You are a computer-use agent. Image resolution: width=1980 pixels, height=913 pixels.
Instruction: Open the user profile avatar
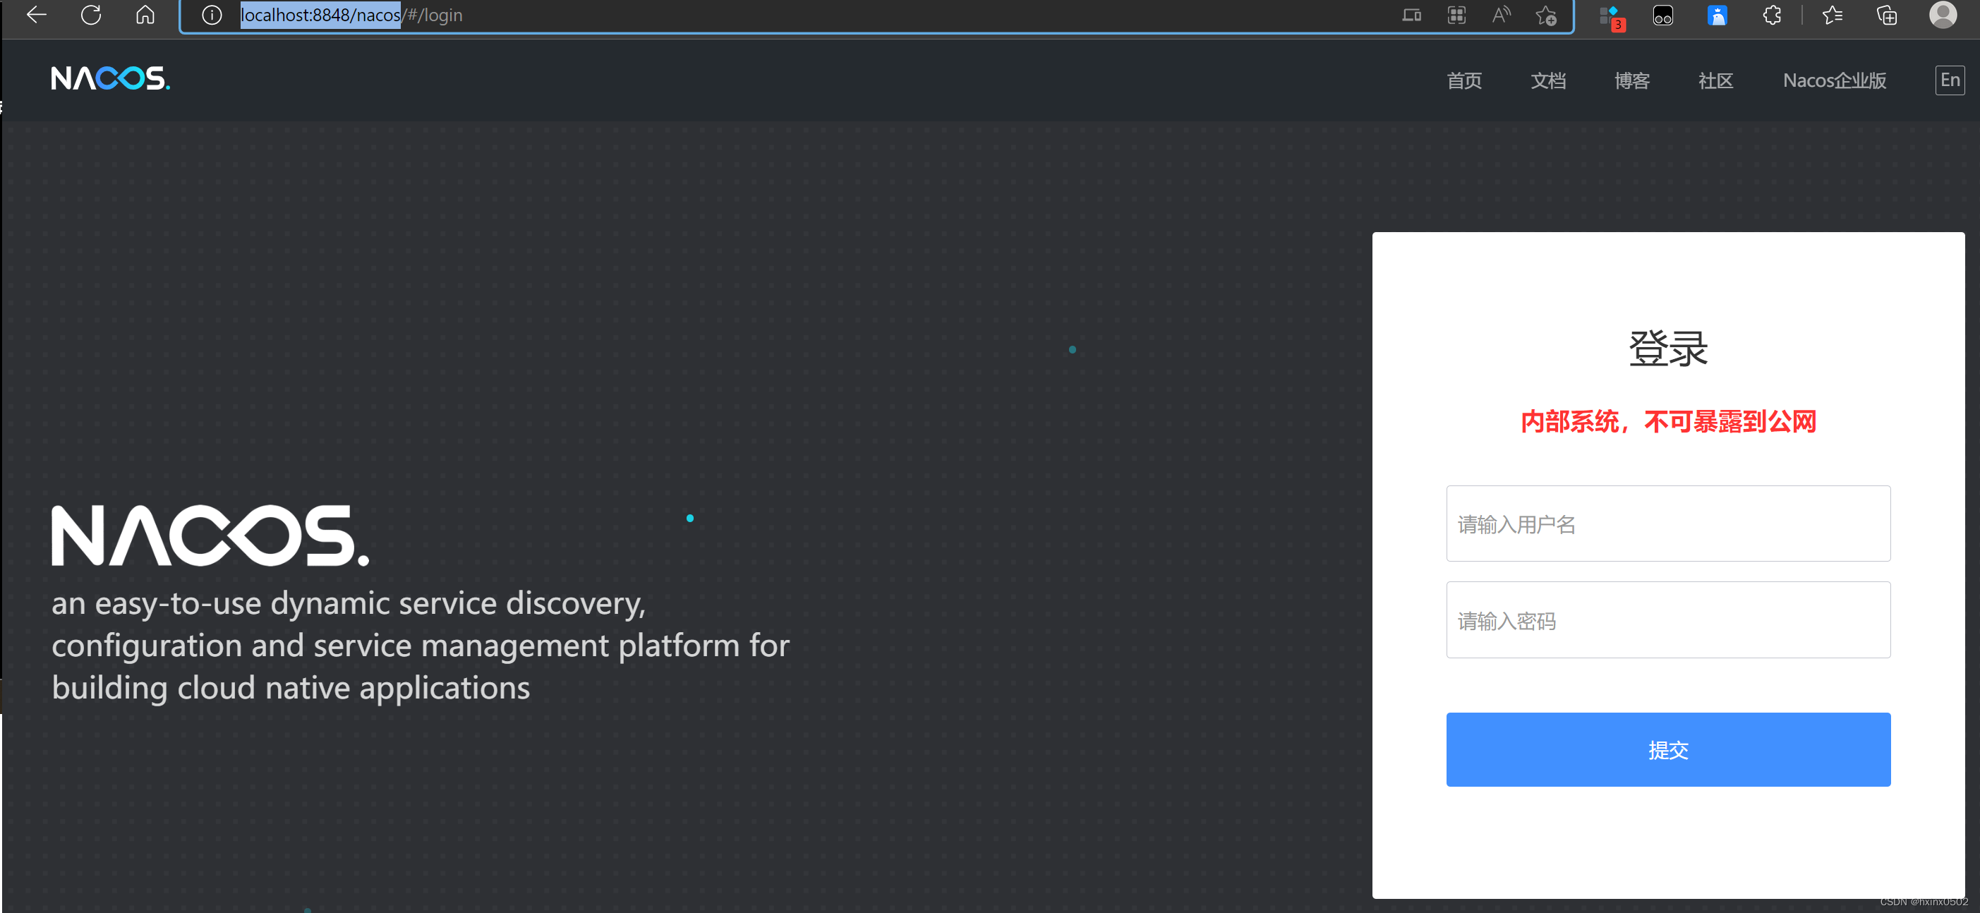click(x=1943, y=15)
